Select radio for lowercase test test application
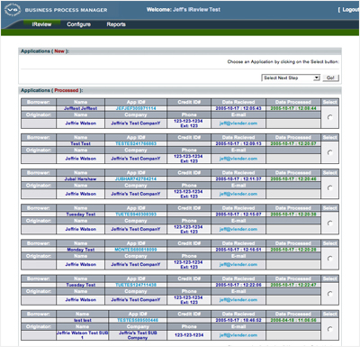The height and width of the screenshot is (347, 360). pos(330,329)
